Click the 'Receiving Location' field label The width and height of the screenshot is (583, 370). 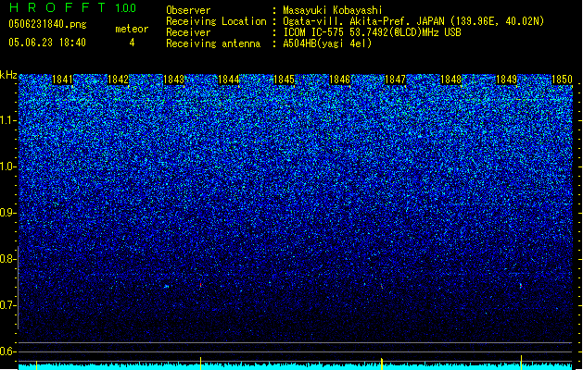(x=216, y=21)
